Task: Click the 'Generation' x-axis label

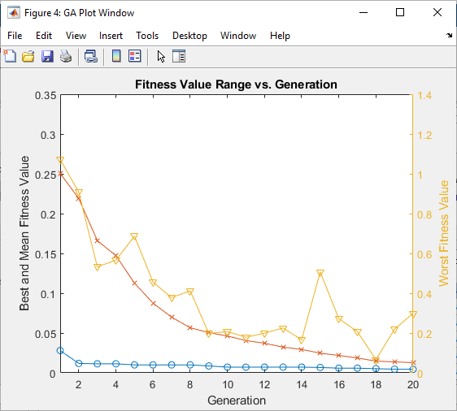Action: coord(237,400)
